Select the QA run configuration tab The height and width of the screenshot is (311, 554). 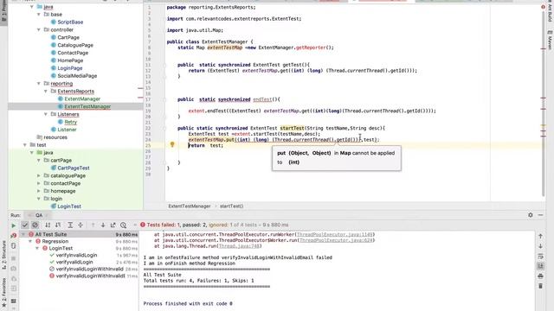coord(39,215)
